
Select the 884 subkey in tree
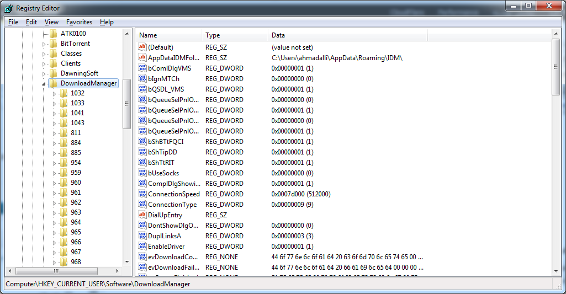click(x=76, y=143)
